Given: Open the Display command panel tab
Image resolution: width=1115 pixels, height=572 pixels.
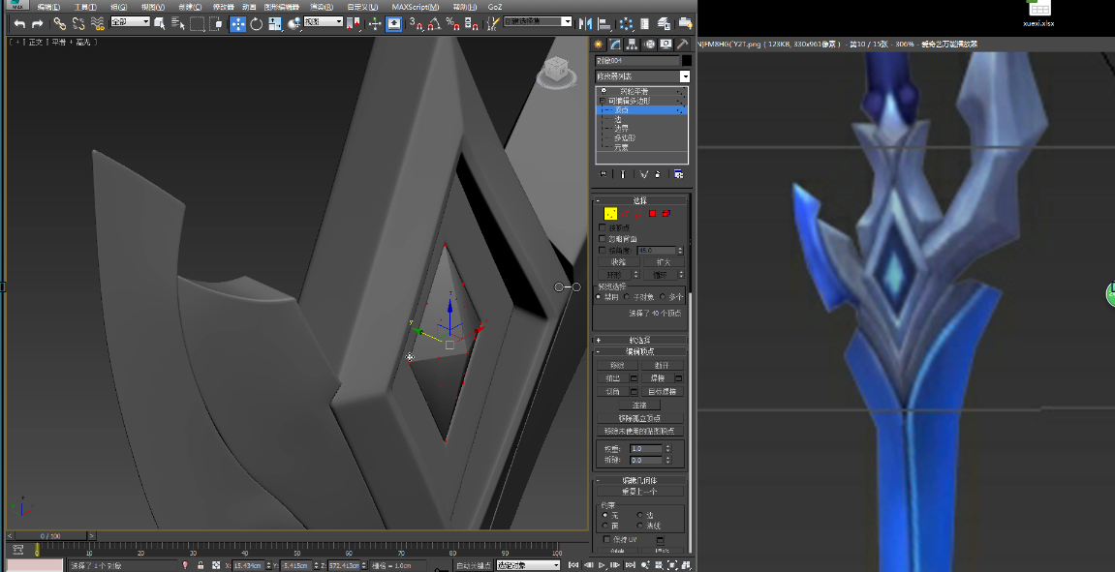Looking at the screenshot, I should point(666,45).
